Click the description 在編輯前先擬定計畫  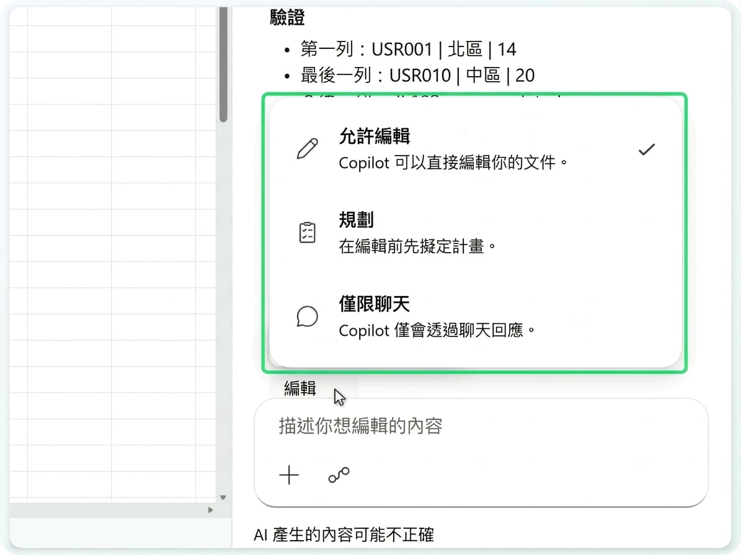417,247
